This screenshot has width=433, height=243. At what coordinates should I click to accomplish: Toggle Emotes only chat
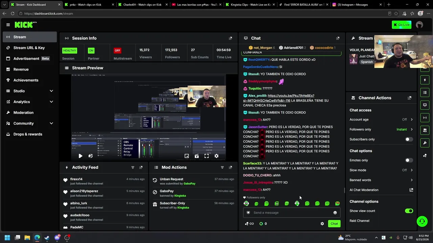[409, 160]
